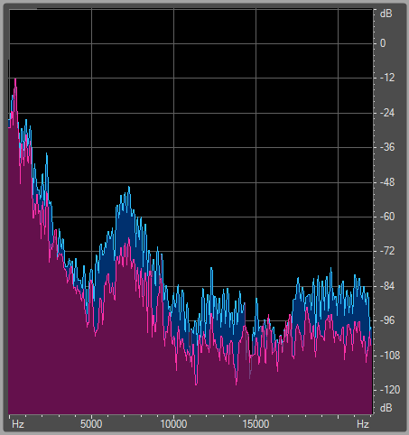Screen dimensions: 409x435
Task: Select the -84 dB scale label
Action: point(386,286)
